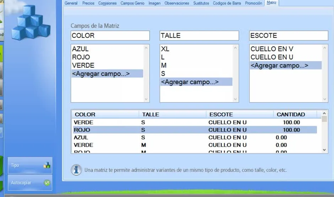This screenshot has height=197, width=334.
Task: Click the CANTIDAD column header
Action: tap(295, 114)
